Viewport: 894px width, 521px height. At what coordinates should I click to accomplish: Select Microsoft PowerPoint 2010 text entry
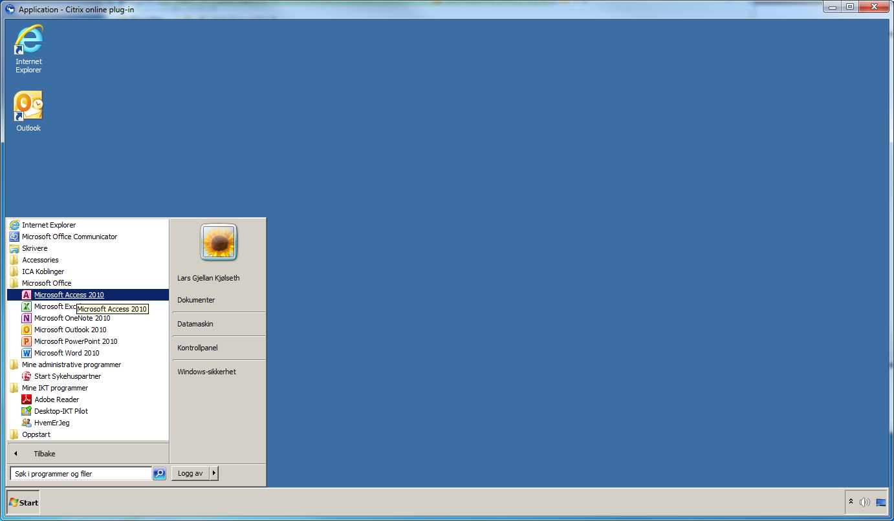point(76,341)
